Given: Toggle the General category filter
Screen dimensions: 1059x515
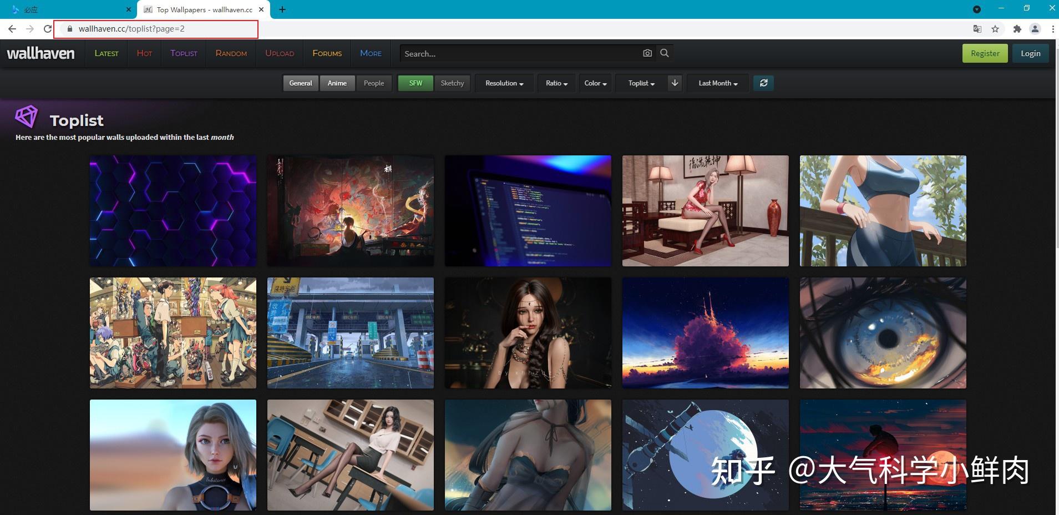Looking at the screenshot, I should pyautogui.click(x=301, y=83).
